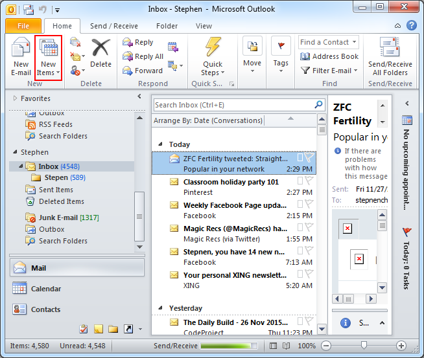Flag the Magic Recs message
Viewport: 424px width, 358px height.
pyautogui.click(x=309, y=227)
